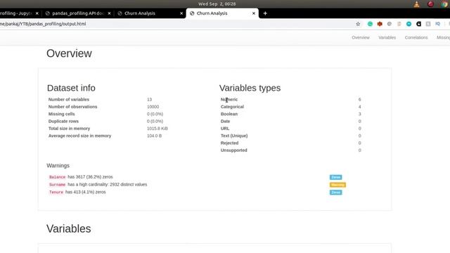Click the Variables section heading

69,228
